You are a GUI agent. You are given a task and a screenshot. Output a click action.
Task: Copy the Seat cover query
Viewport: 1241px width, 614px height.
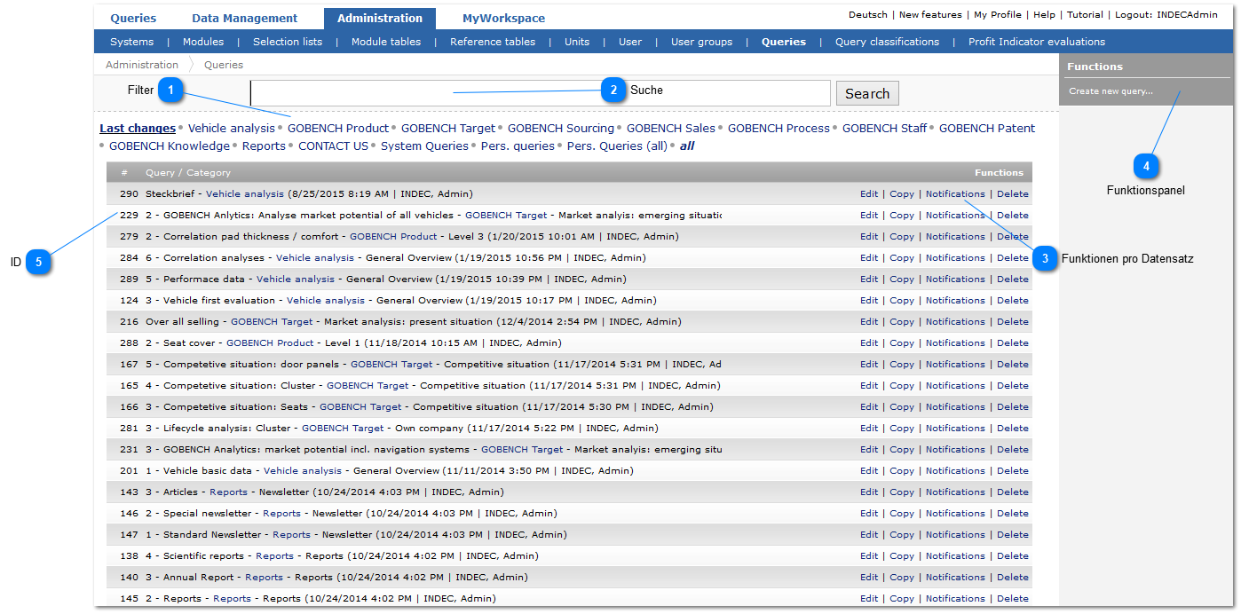902,343
